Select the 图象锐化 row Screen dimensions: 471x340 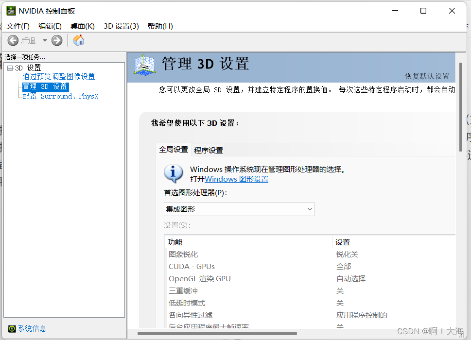(x=310, y=255)
